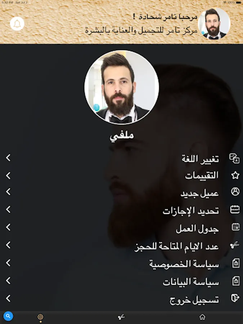The width and height of the screenshot is (243, 324).
Task: Expand the تغيير اللغة row chevron
Action: point(8,158)
